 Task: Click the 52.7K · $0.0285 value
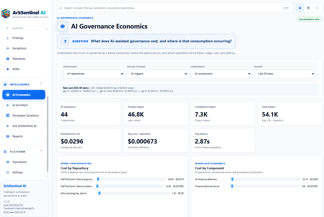pos(310,179)
